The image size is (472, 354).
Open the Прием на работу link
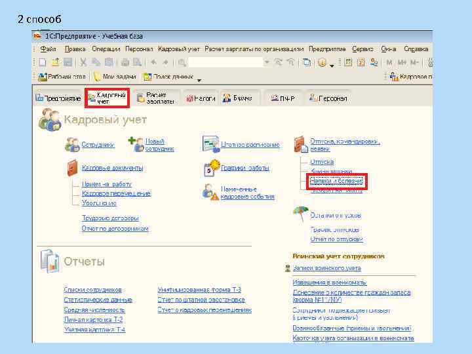coord(107,184)
